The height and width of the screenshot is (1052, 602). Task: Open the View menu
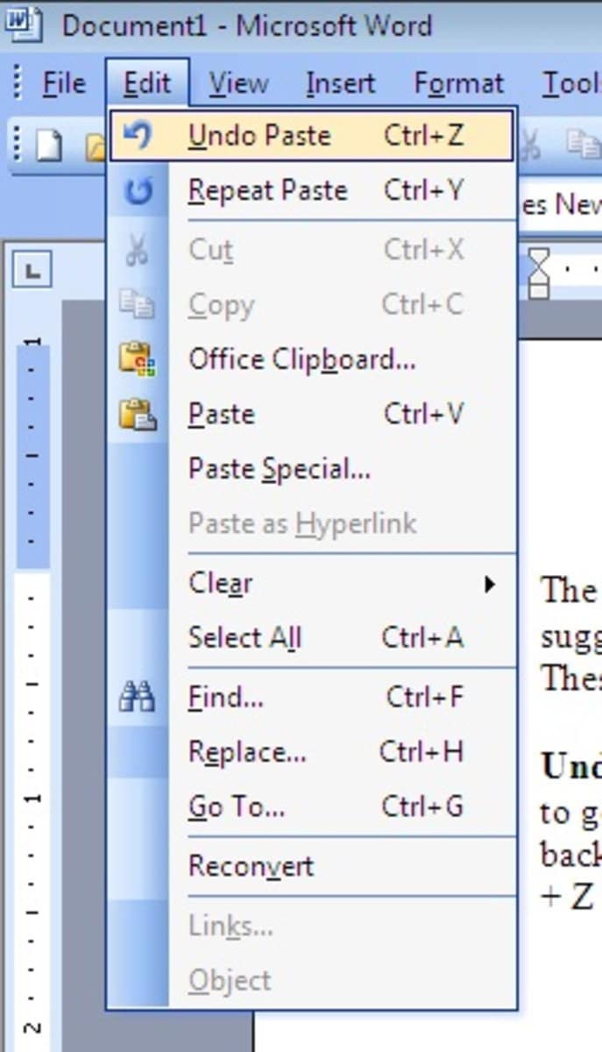point(237,83)
